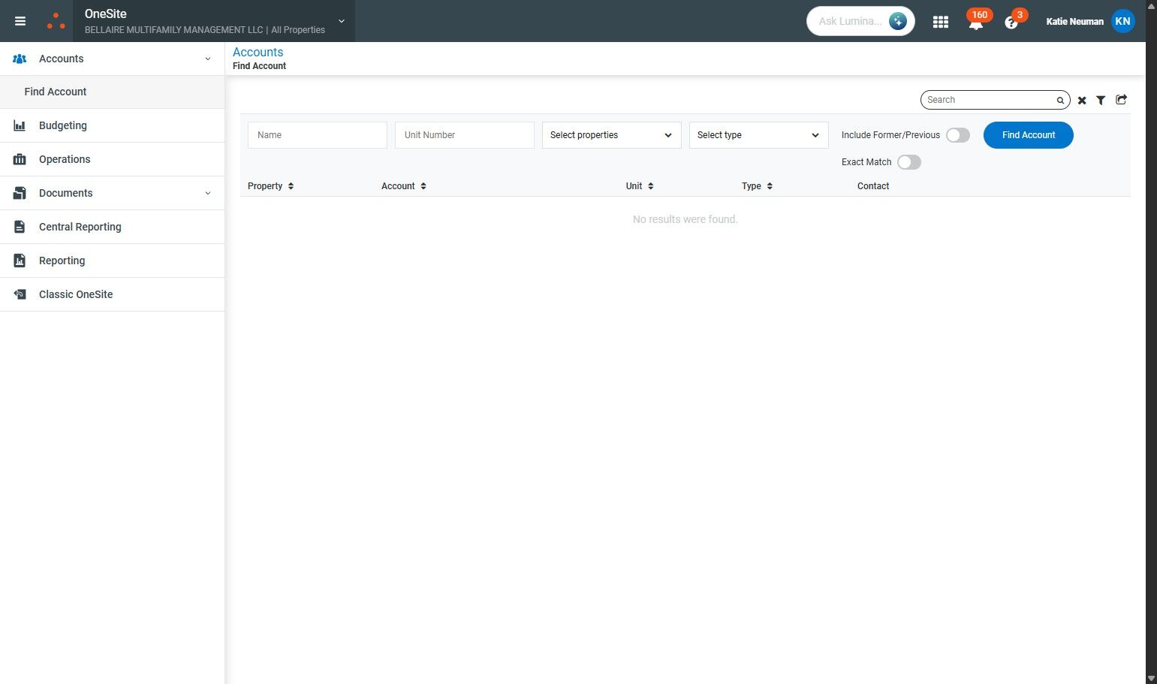Click the Unit Number input field
The height and width of the screenshot is (684, 1157).
(x=465, y=135)
